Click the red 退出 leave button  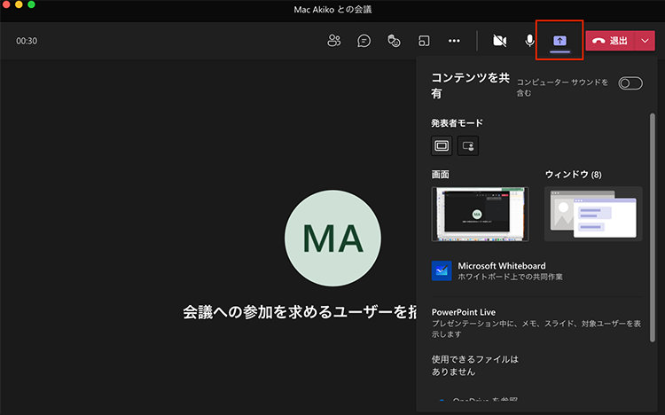click(x=610, y=41)
